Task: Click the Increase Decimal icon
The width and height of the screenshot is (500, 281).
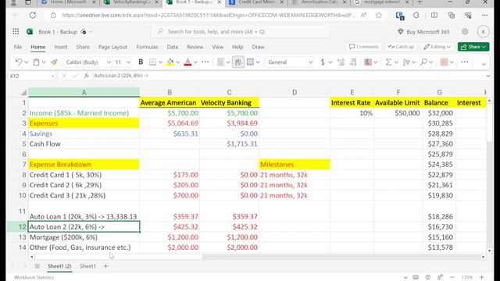Action: coord(341,62)
